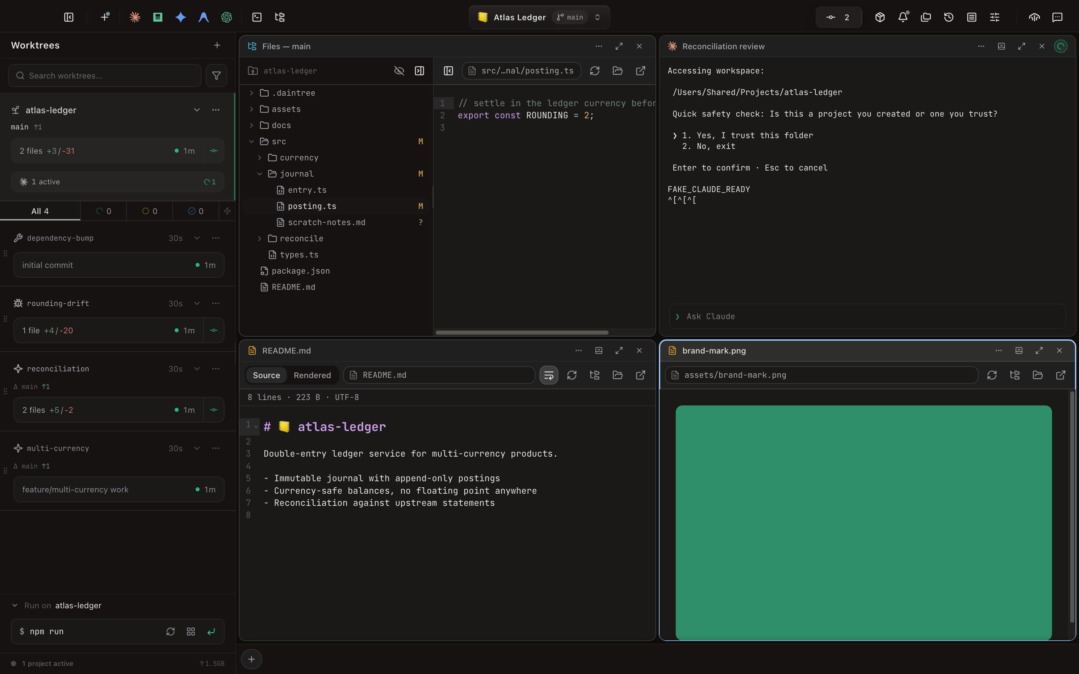This screenshot has height=674, width=1079.
Task: Launch the OpenAI Codex agent icon
Action: click(227, 17)
